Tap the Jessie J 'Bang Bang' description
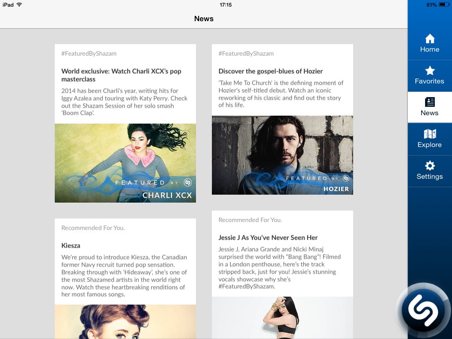This screenshot has width=452, height=339. (279, 268)
